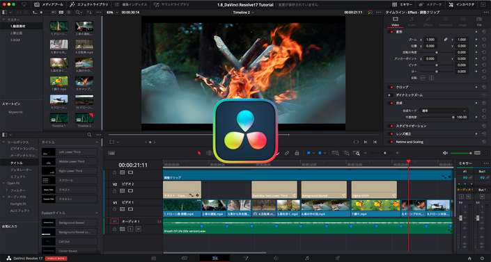Add a blue marker in timeline toolbar
The height and width of the screenshot is (262, 491).
[x=320, y=153]
